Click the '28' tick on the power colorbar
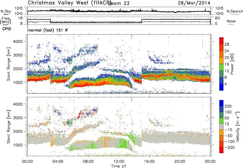 pyautogui.click(x=227, y=44)
